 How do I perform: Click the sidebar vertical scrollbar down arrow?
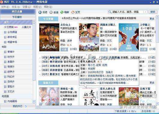click(x=34, y=101)
